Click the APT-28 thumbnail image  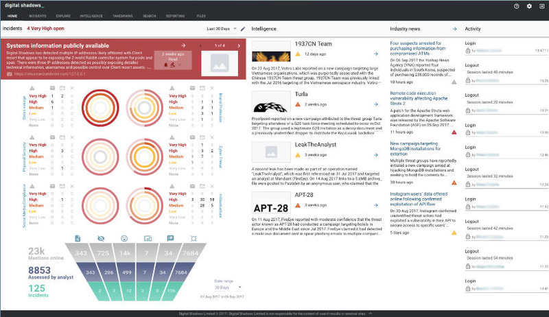click(270, 205)
